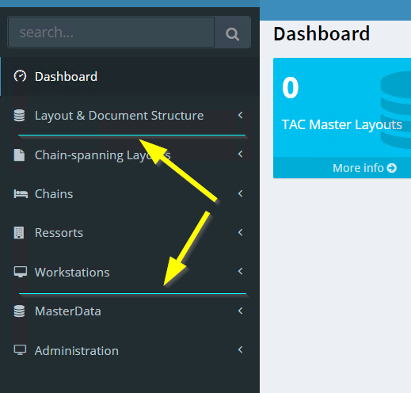Click the More info link
The width and height of the screenshot is (411, 393).
click(364, 168)
